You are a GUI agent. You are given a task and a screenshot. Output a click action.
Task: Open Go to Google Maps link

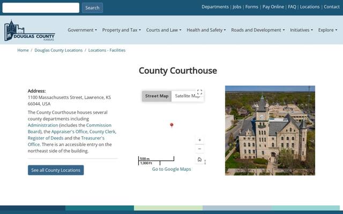pos(171,169)
